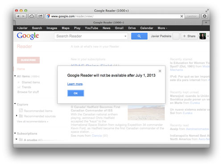Image resolution: width=223 pixels, height=166 pixels.
Task: Click the blue magnifier search button
Action: [x=139, y=36]
